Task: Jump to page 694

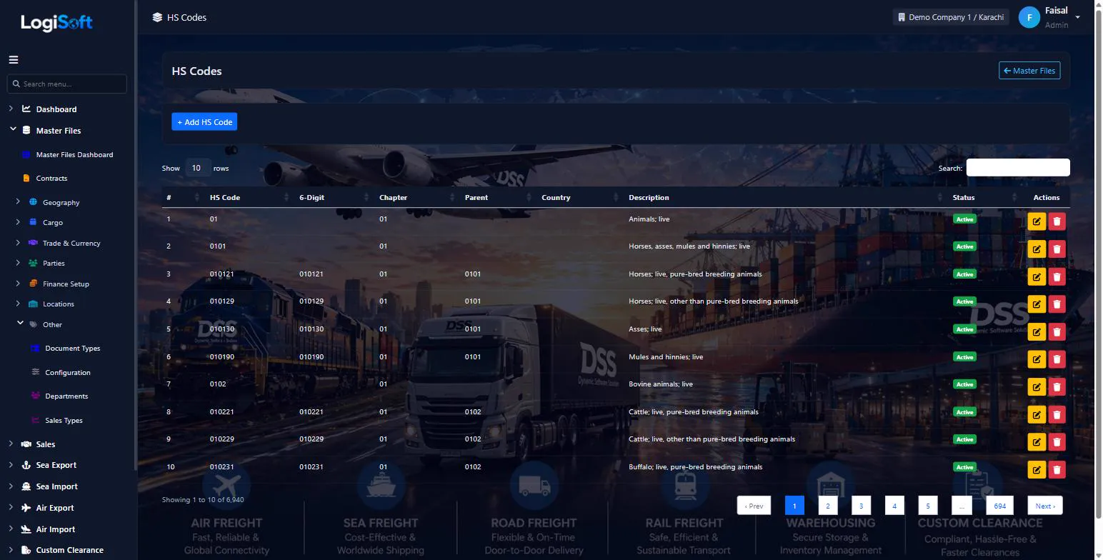Action: pyautogui.click(x=999, y=506)
